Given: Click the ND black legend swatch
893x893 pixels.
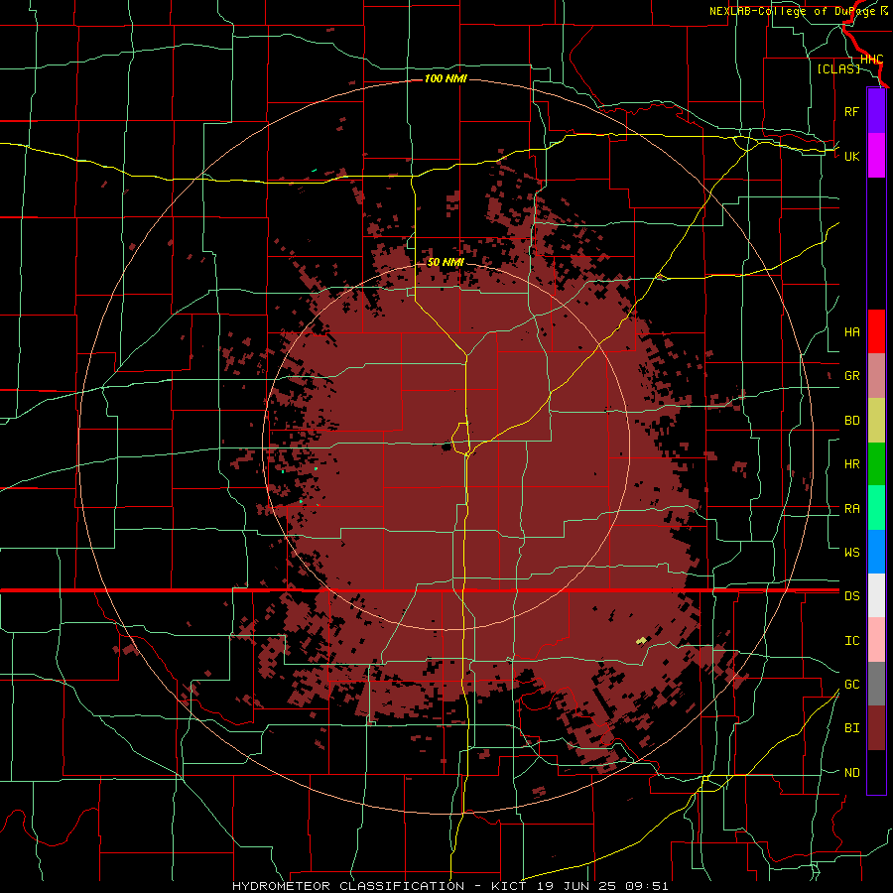Looking at the screenshot, I should click(x=876, y=772).
